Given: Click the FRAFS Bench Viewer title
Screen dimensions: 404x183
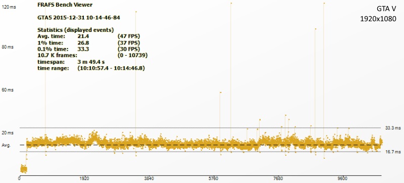Looking at the screenshot, I should [x=65, y=5].
